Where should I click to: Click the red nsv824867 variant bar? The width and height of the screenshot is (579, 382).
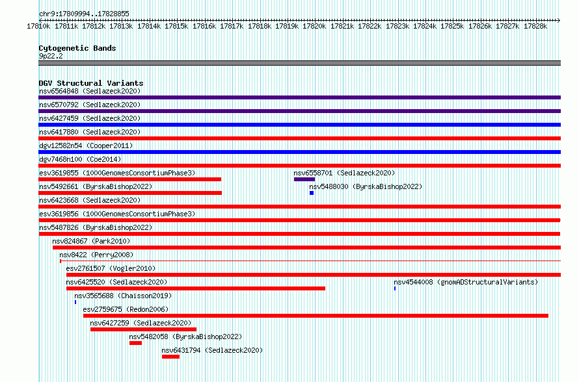(306, 248)
